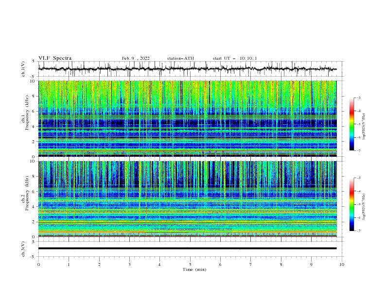Click inside the ch.1 spectrogram panel
This screenshot has height=297, width=385.
pyautogui.click(x=187, y=118)
